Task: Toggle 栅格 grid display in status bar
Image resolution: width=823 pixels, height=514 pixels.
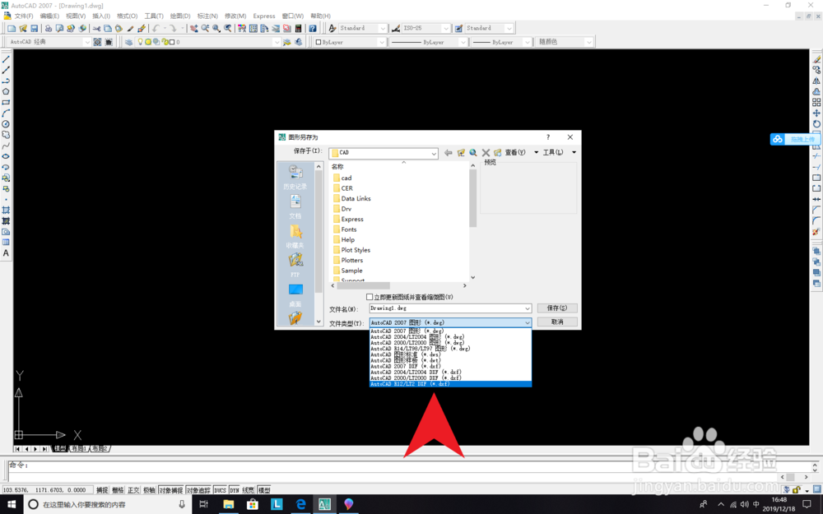Action: tap(118, 490)
